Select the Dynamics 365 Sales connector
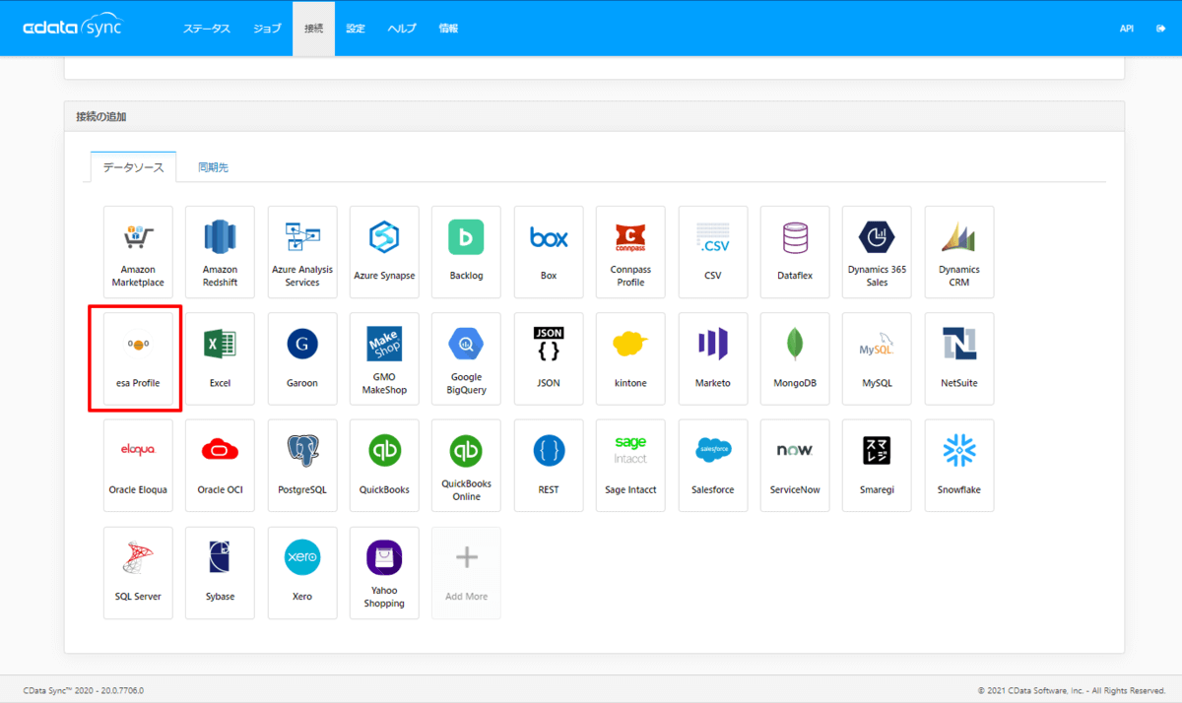1182x703 pixels. click(x=877, y=252)
